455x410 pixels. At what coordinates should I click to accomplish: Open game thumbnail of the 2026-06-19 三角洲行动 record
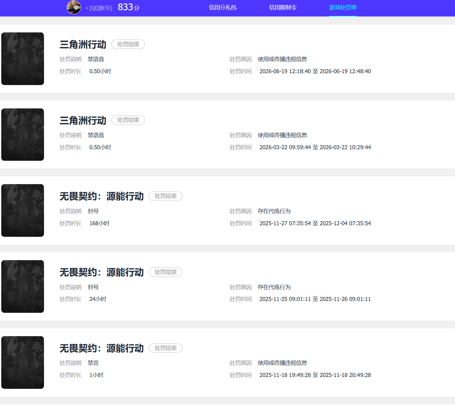click(x=22, y=59)
